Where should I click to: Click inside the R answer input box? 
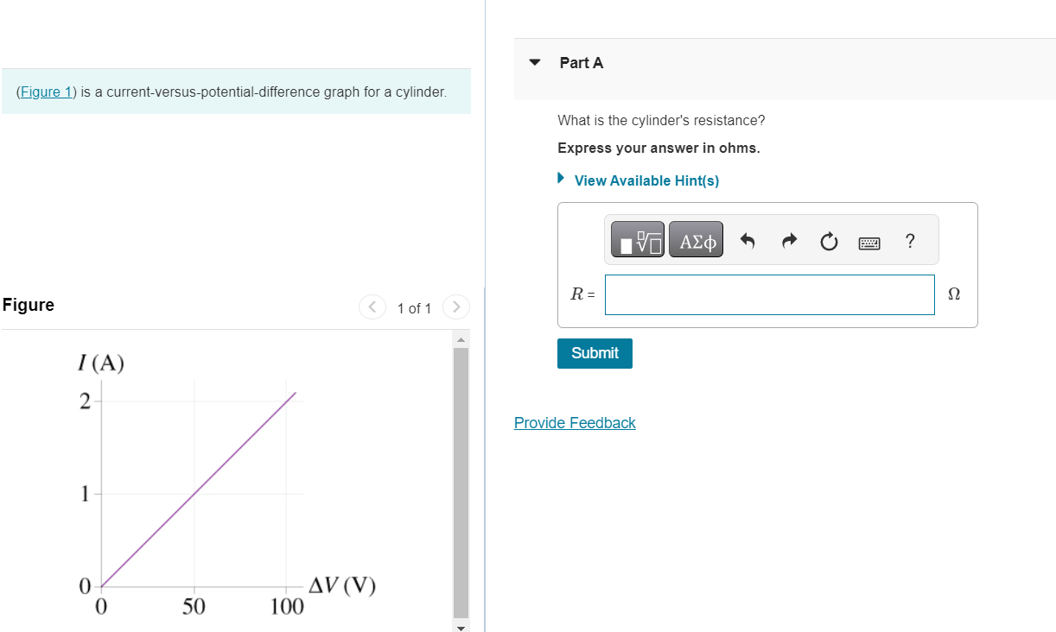click(x=769, y=294)
